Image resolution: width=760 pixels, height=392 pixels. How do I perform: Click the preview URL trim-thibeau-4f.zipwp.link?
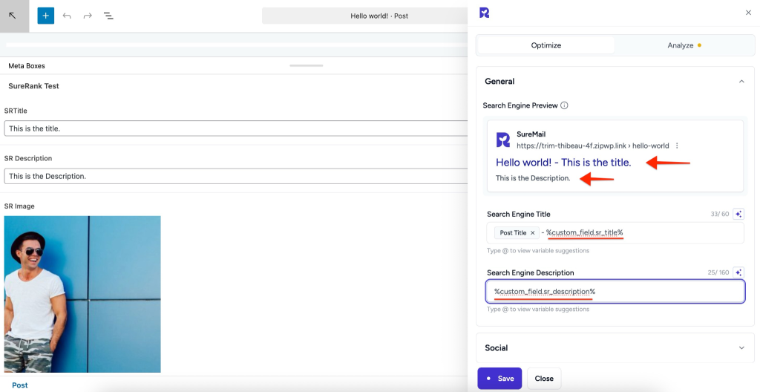pyautogui.click(x=592, y=146)
